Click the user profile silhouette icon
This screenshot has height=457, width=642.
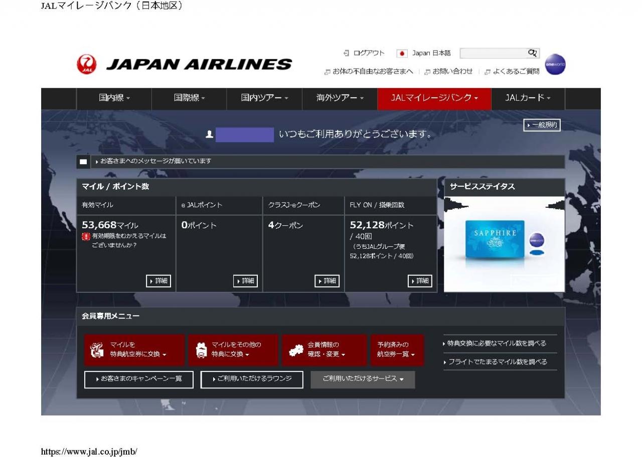click(x=210, y=135)
